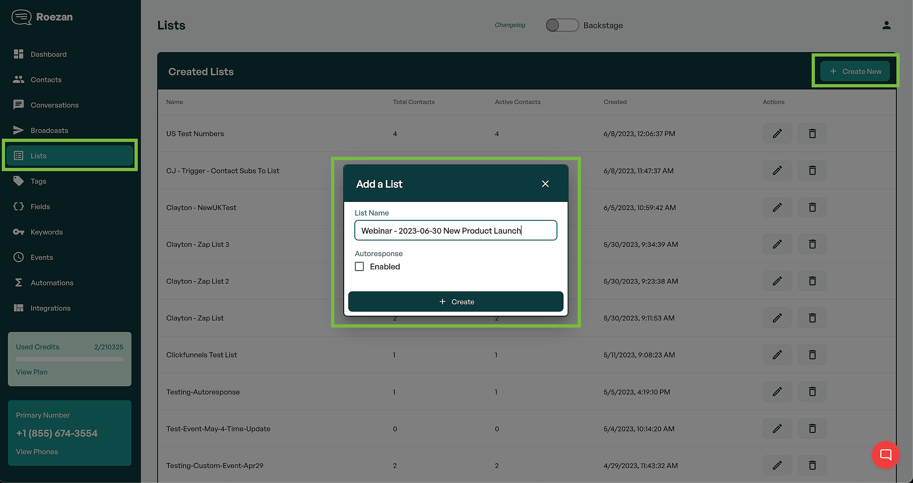Viewport: 913px width, 483px height.
Task: Close the Add a List dialog
Action: tap(545, 184)
